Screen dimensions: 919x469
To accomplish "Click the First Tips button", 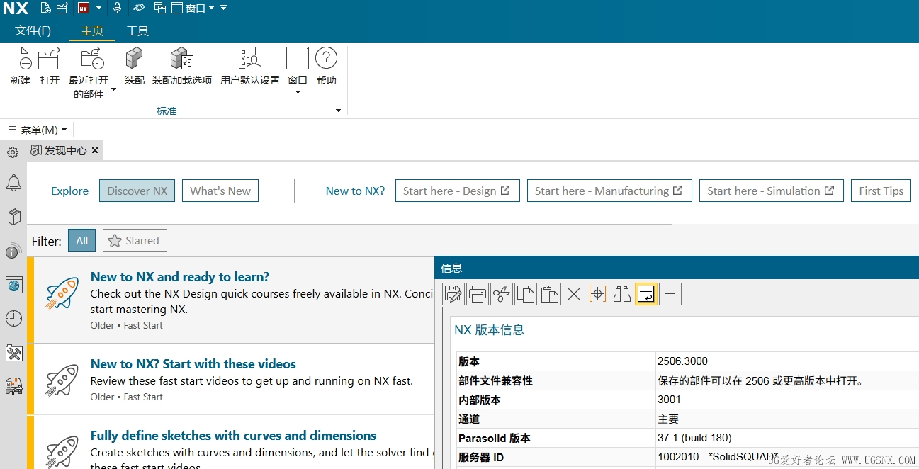I will click(881, 191).
